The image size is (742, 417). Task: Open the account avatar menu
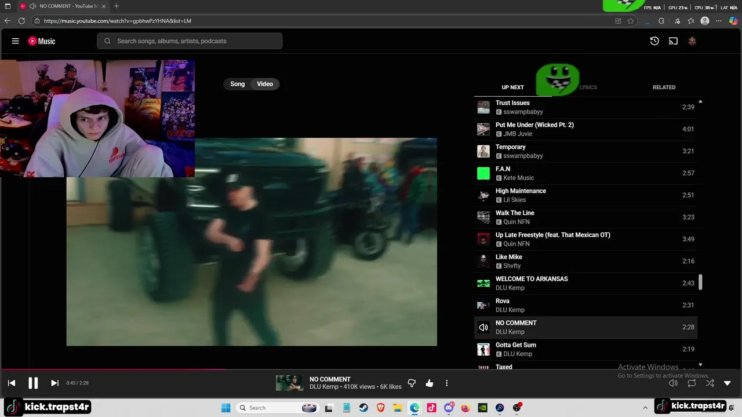coord(692,41)
